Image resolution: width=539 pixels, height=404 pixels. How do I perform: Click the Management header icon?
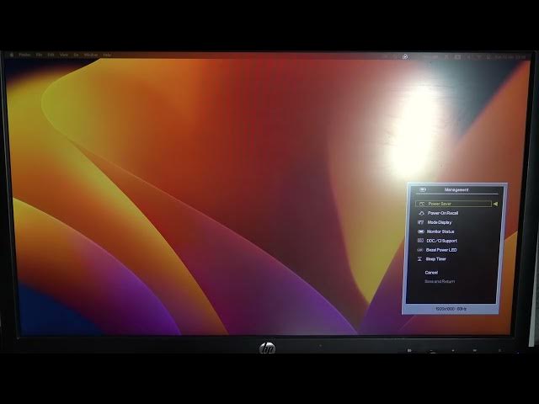click(x=423, y=190)
